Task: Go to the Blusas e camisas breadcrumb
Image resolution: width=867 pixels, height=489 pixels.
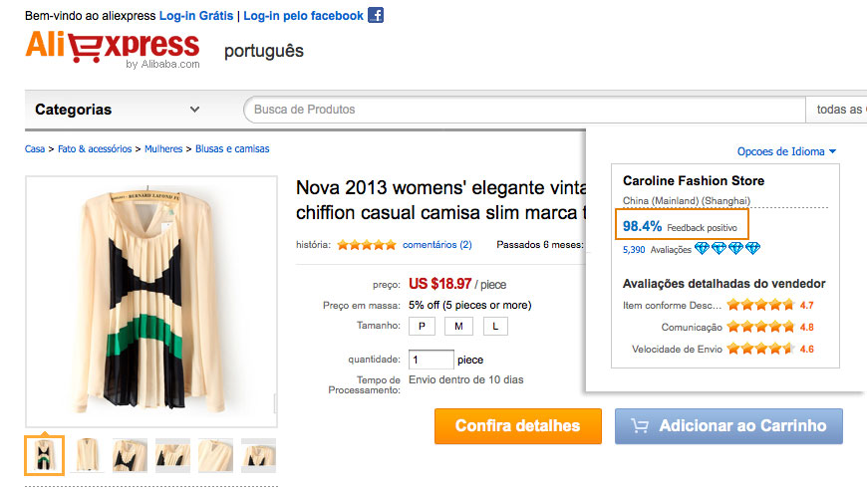Action: pyautogui.click(x=232, y=148)
